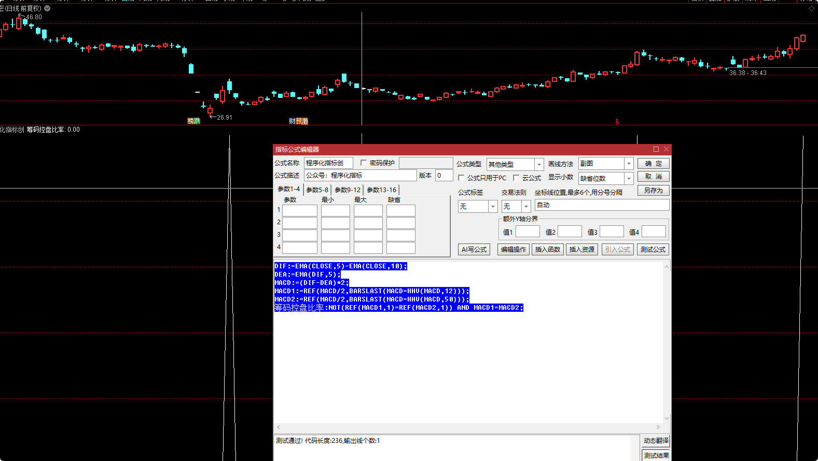This screenshot has height=461, width=818.
Task: Click the 公式名称 input field
Action: 328,163
